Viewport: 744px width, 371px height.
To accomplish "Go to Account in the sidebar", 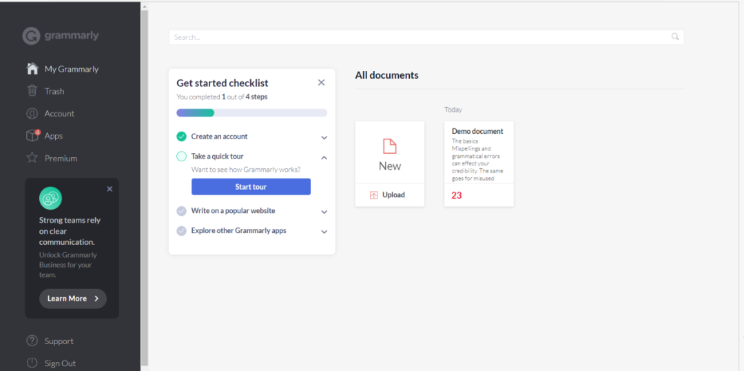I will tap(59, 114).
